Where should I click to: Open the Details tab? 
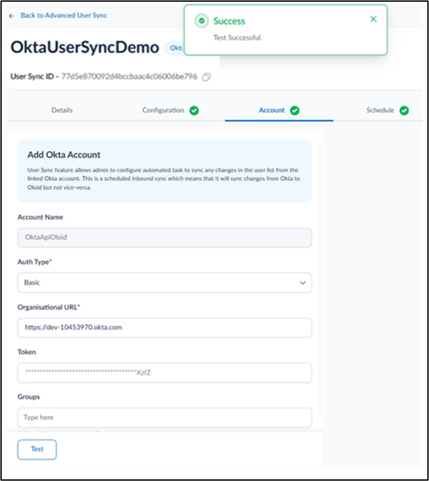pyautogui.click(x=62, y=110)
